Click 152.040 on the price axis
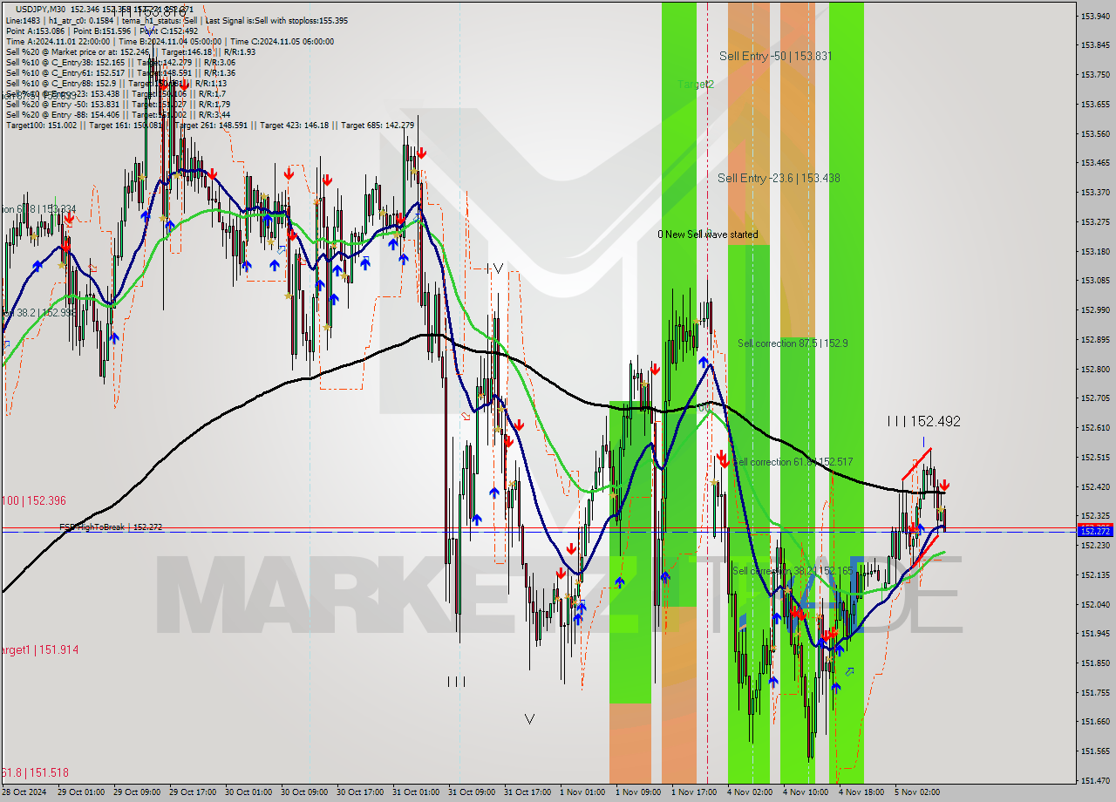The width and height of the screenshot is (1116, 802). click(1095, 604)
